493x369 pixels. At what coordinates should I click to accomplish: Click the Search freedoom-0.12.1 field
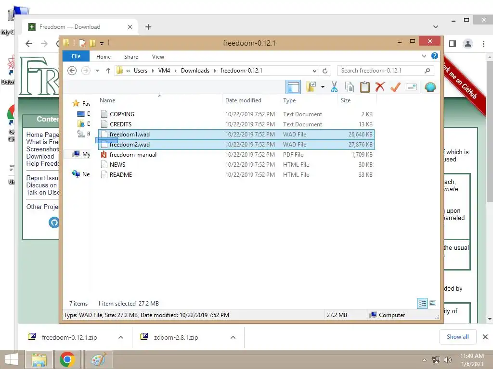tap(385, 71)
